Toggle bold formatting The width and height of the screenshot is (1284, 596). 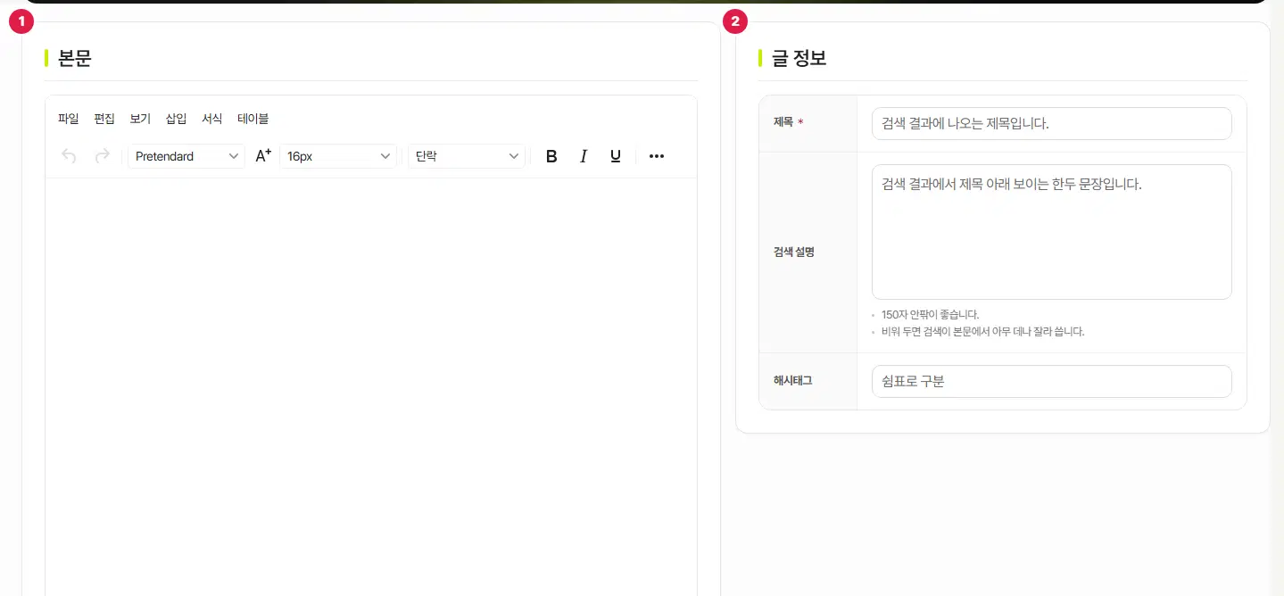(x=551, y=156)
